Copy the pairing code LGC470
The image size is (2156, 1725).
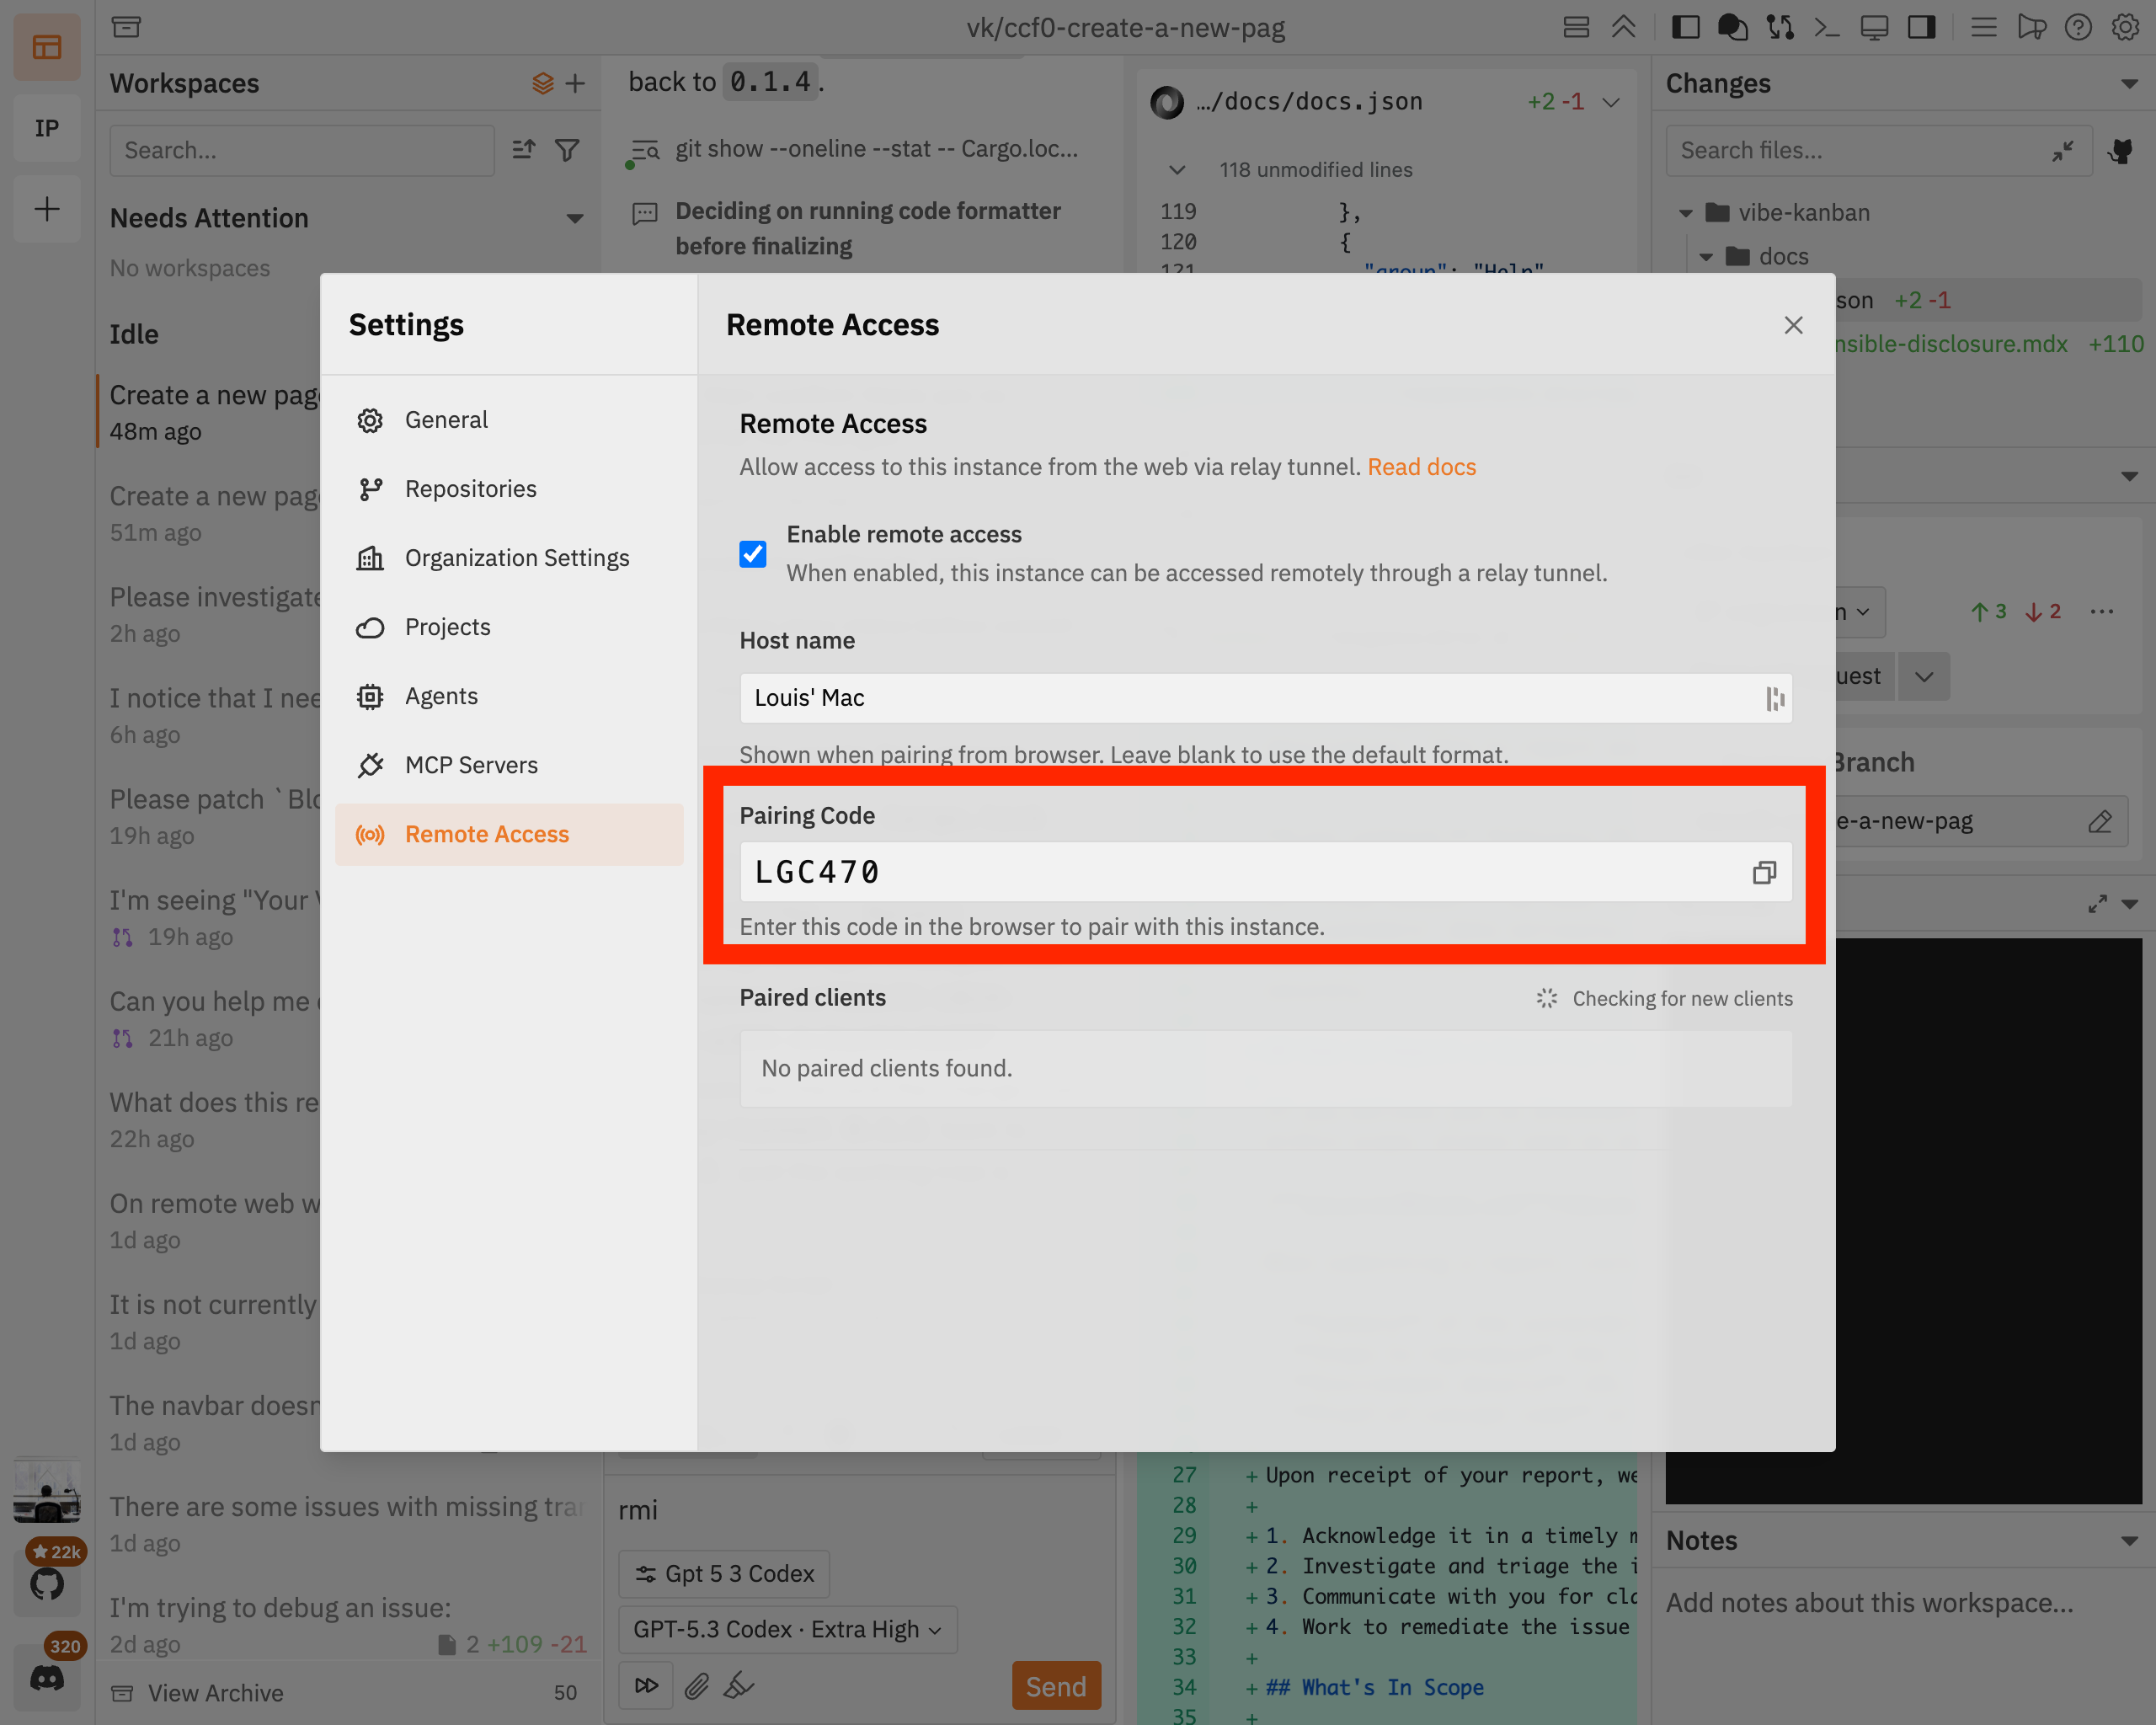1765,872
